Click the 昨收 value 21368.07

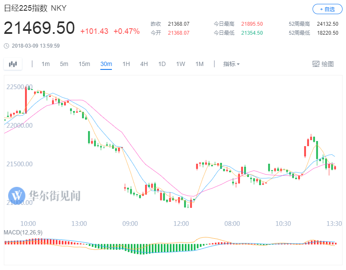point(178,24)
